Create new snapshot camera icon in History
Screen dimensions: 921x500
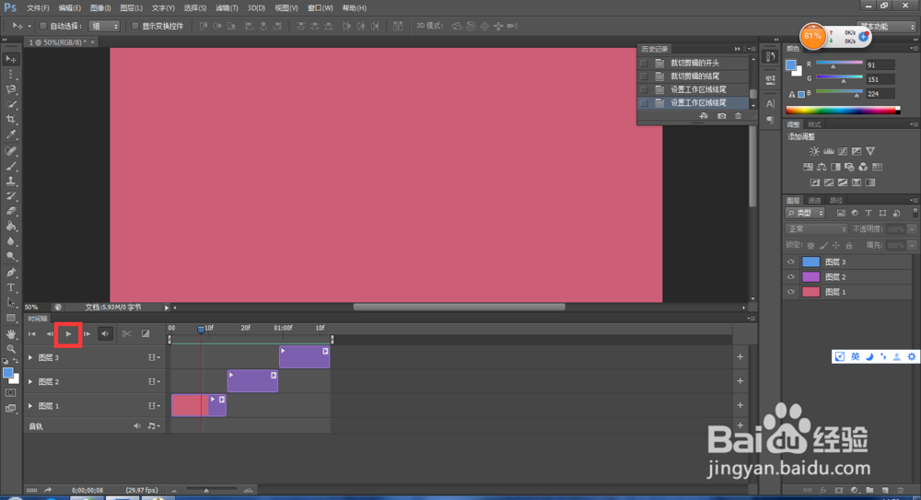click(721, 116)
